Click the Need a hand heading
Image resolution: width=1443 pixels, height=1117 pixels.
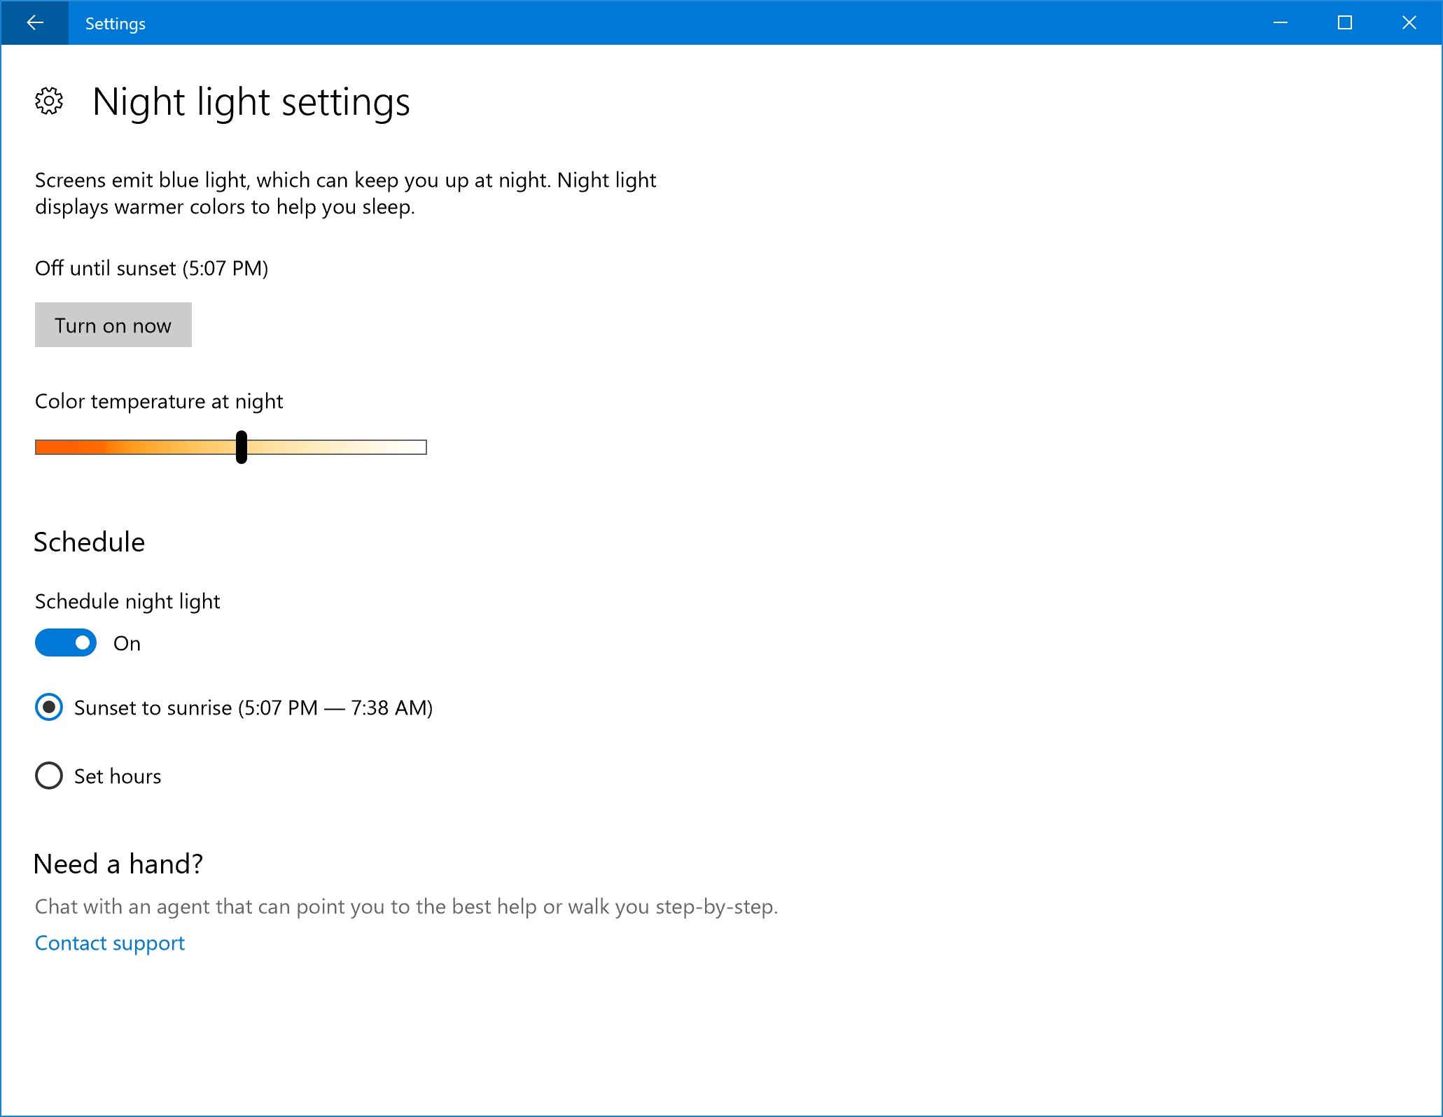coord(118,864)
